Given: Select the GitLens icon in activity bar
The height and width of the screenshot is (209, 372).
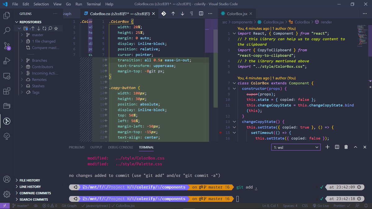Looking at the screenshot, I should [7, 121].
